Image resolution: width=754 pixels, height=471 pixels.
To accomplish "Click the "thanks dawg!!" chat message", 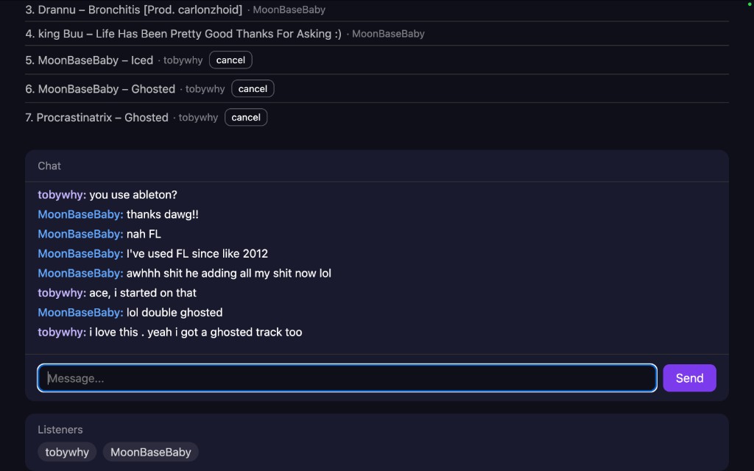I will [x=163, y=215].
